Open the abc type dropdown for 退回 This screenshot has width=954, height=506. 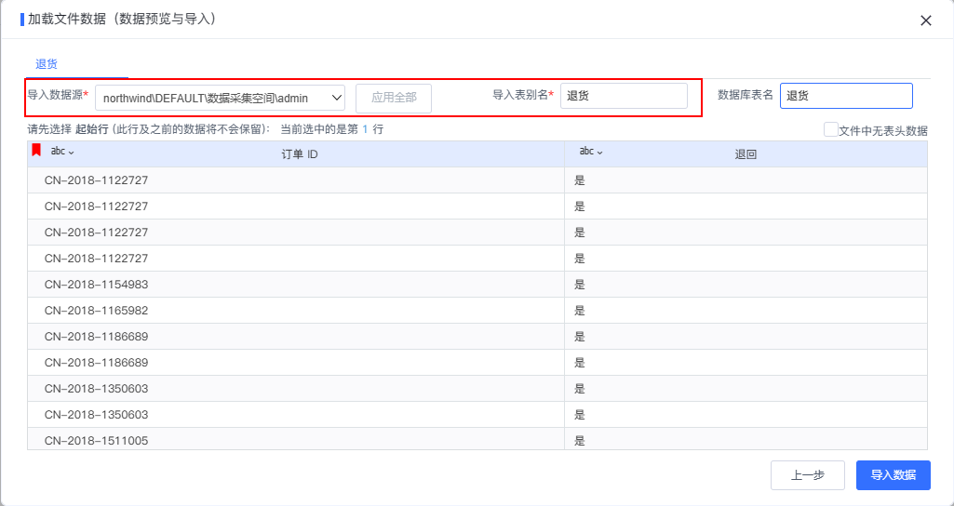pyautogui.click(x=591, y=152)
